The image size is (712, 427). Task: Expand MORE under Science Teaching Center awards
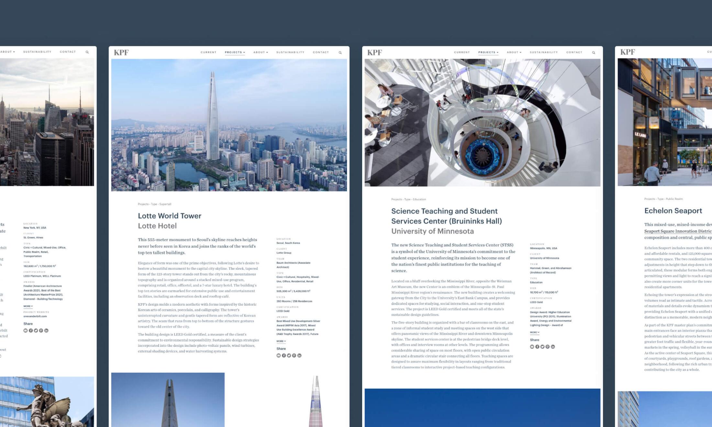[x=535, y=333]
